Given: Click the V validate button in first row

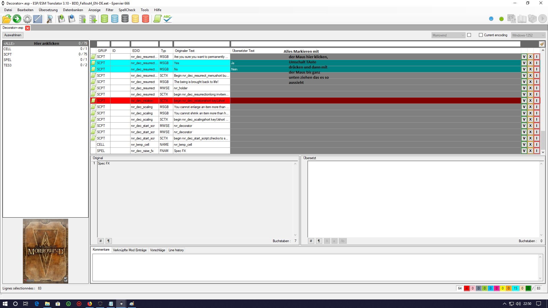Looking at the screenshot, I should [x=524, y=57].
